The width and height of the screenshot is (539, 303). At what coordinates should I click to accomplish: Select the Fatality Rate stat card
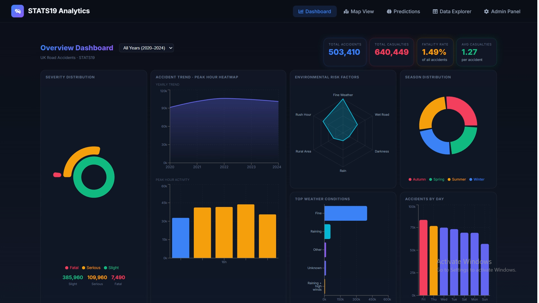click(435, 52)
